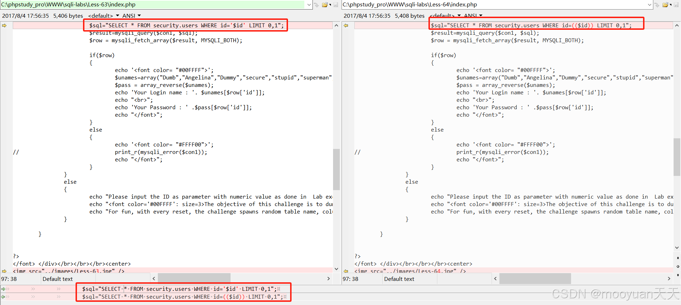Click the right pane save file icon
Image resolution: width=681 pixels, height=305 pixels.
click(677, 5)
